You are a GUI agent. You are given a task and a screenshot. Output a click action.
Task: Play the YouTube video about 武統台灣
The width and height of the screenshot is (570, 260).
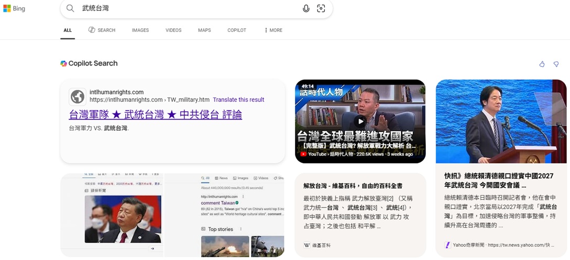coord(360,121)
